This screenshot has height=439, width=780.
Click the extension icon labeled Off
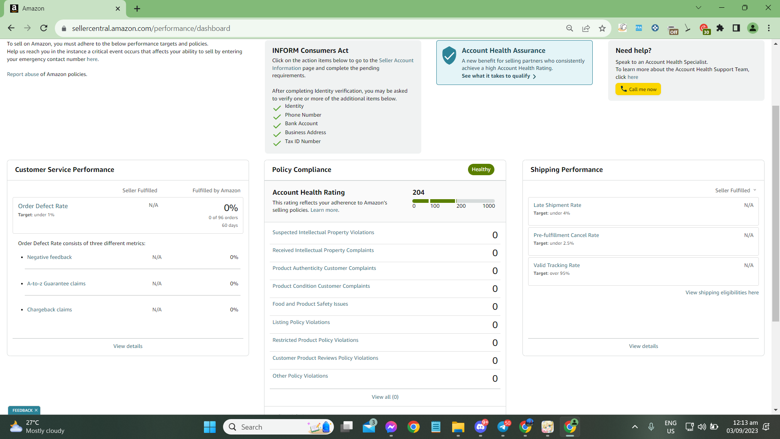673,29
